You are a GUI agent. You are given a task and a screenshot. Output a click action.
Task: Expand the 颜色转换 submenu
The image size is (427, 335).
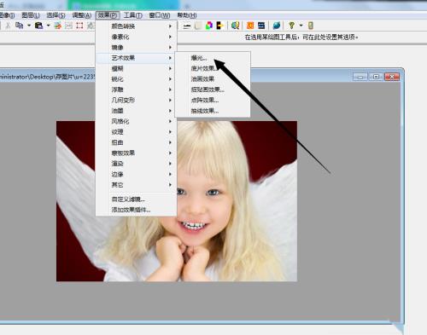[136, 26]
